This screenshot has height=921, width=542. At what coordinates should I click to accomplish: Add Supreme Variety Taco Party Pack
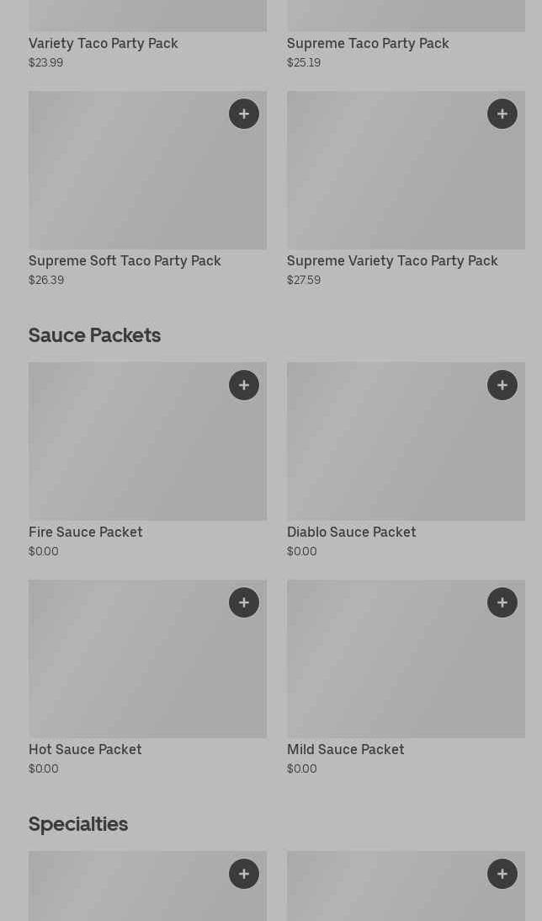(x=502, y=114)
